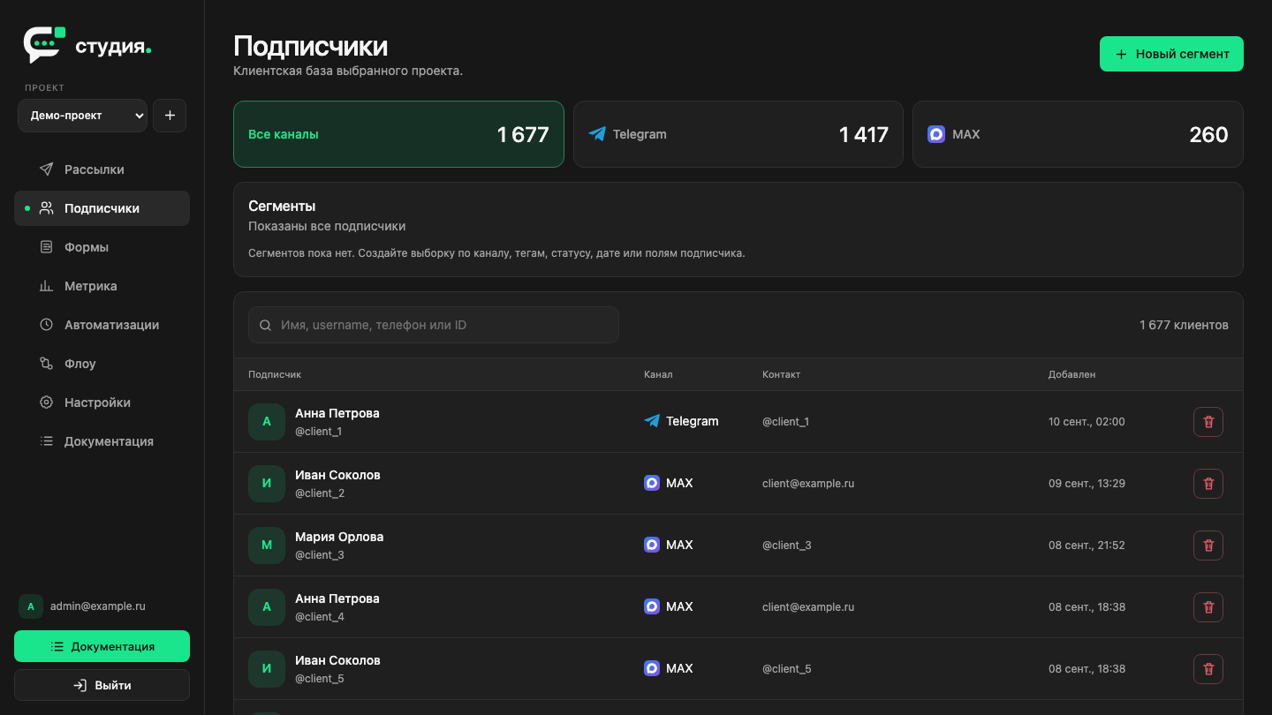Open Настройки in the sidebar
Screen dimensions: 1272x715
click(102, 403)
